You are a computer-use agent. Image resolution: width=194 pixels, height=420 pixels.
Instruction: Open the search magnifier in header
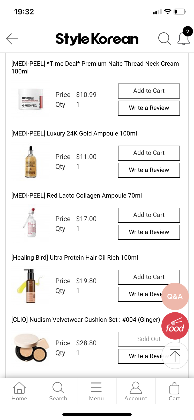(x=164, y=39)
